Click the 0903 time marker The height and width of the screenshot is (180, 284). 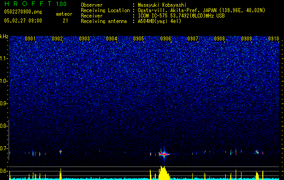point(84,38)
